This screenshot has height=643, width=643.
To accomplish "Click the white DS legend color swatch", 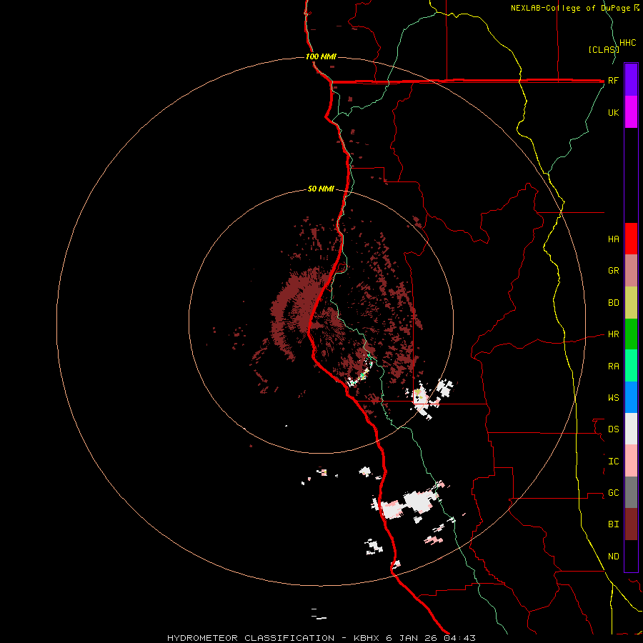I will click(x=631, y=429).
